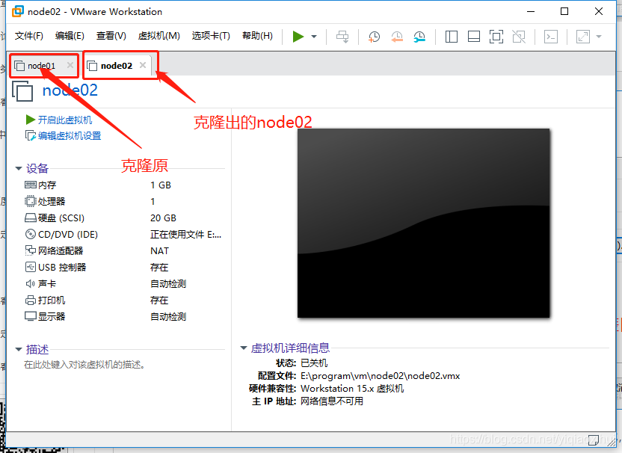Click the revert to snapshot icon
The image size is (622, 453).
(x=397, y=37)
